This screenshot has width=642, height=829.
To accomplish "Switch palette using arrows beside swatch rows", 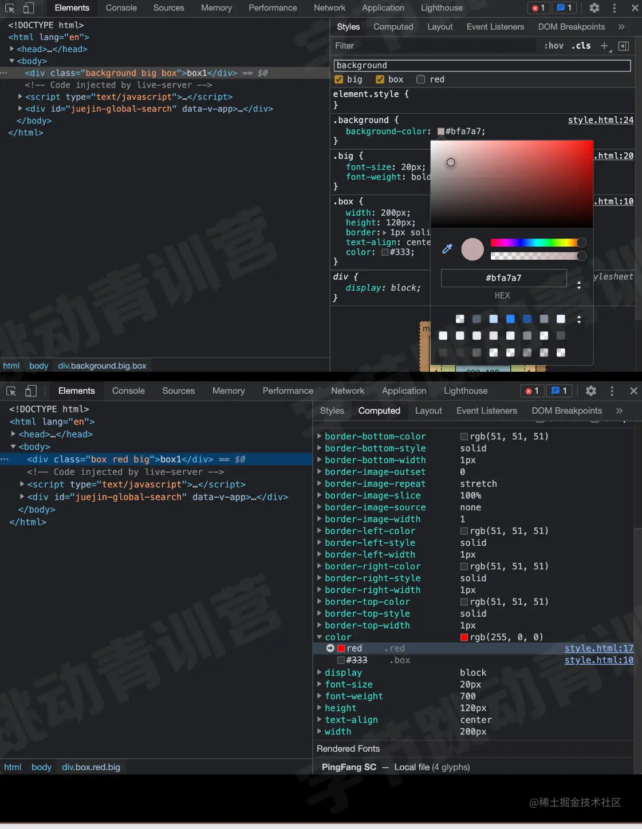I will [579, 319].
